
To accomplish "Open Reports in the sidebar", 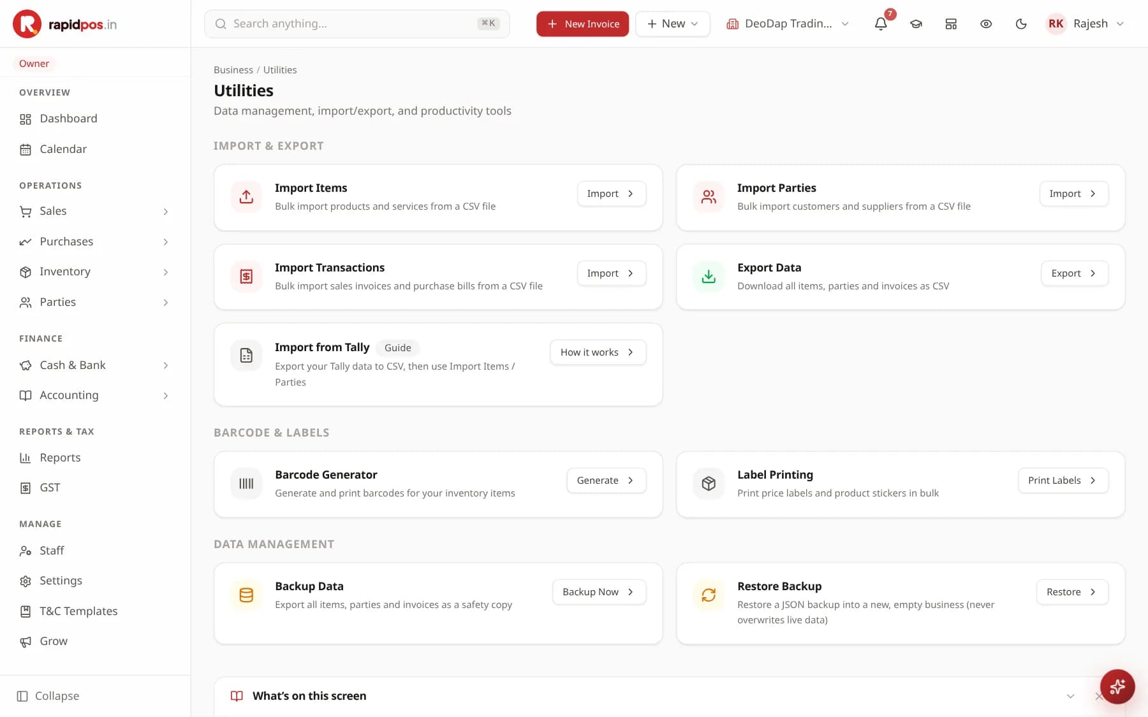I will tap(96, 458).
